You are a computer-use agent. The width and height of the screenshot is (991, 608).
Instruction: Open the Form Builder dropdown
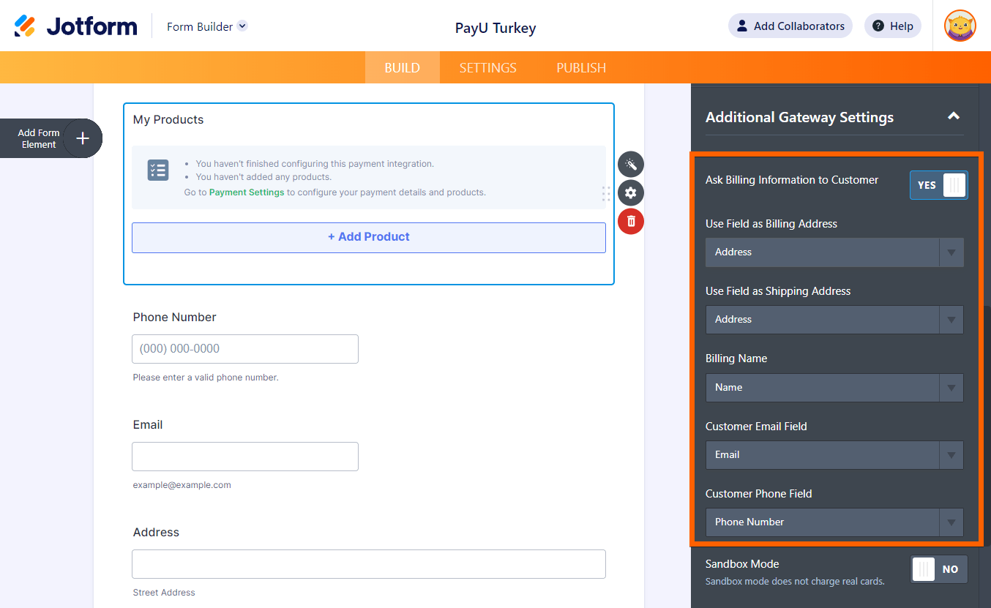click(207, 26)
